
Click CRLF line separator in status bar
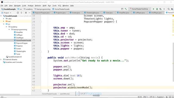pyautogui.click(x=146, y=97)
